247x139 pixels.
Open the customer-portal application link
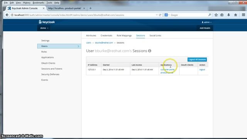click(x=167, y=69)
